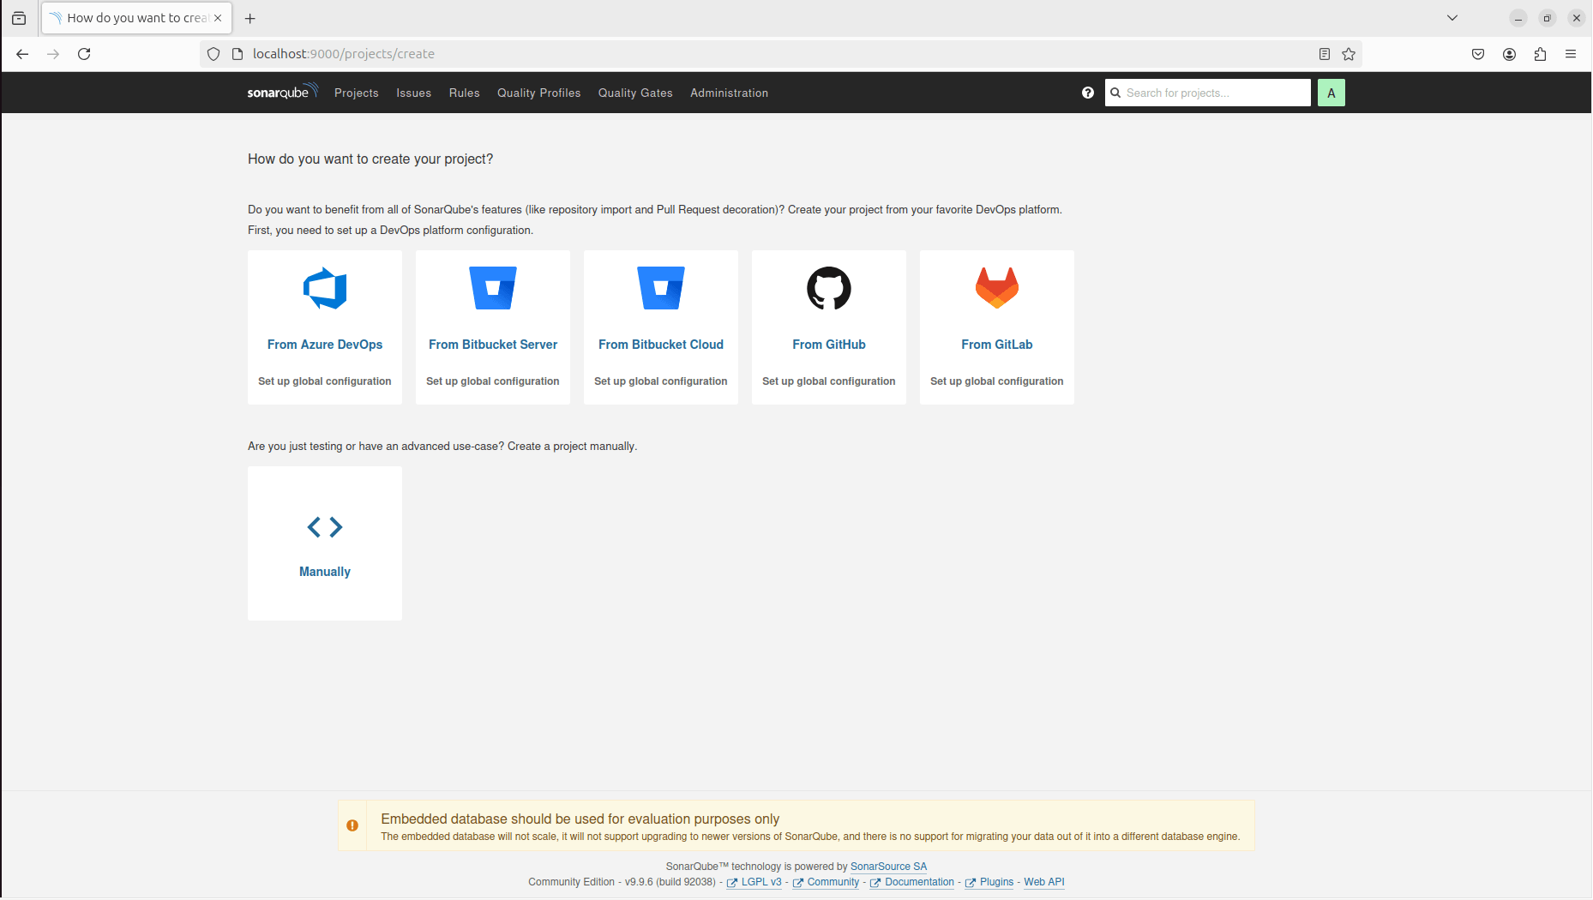
Task: Navigate to Quality Profiles
Action: click(x=538, y=93)
